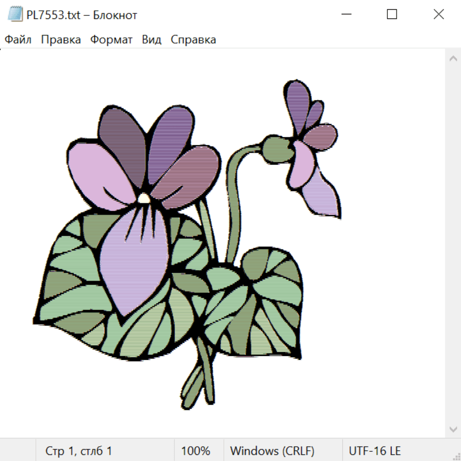Open the Правка menu
Screen dimensions: 461x461
coord(60,39)
